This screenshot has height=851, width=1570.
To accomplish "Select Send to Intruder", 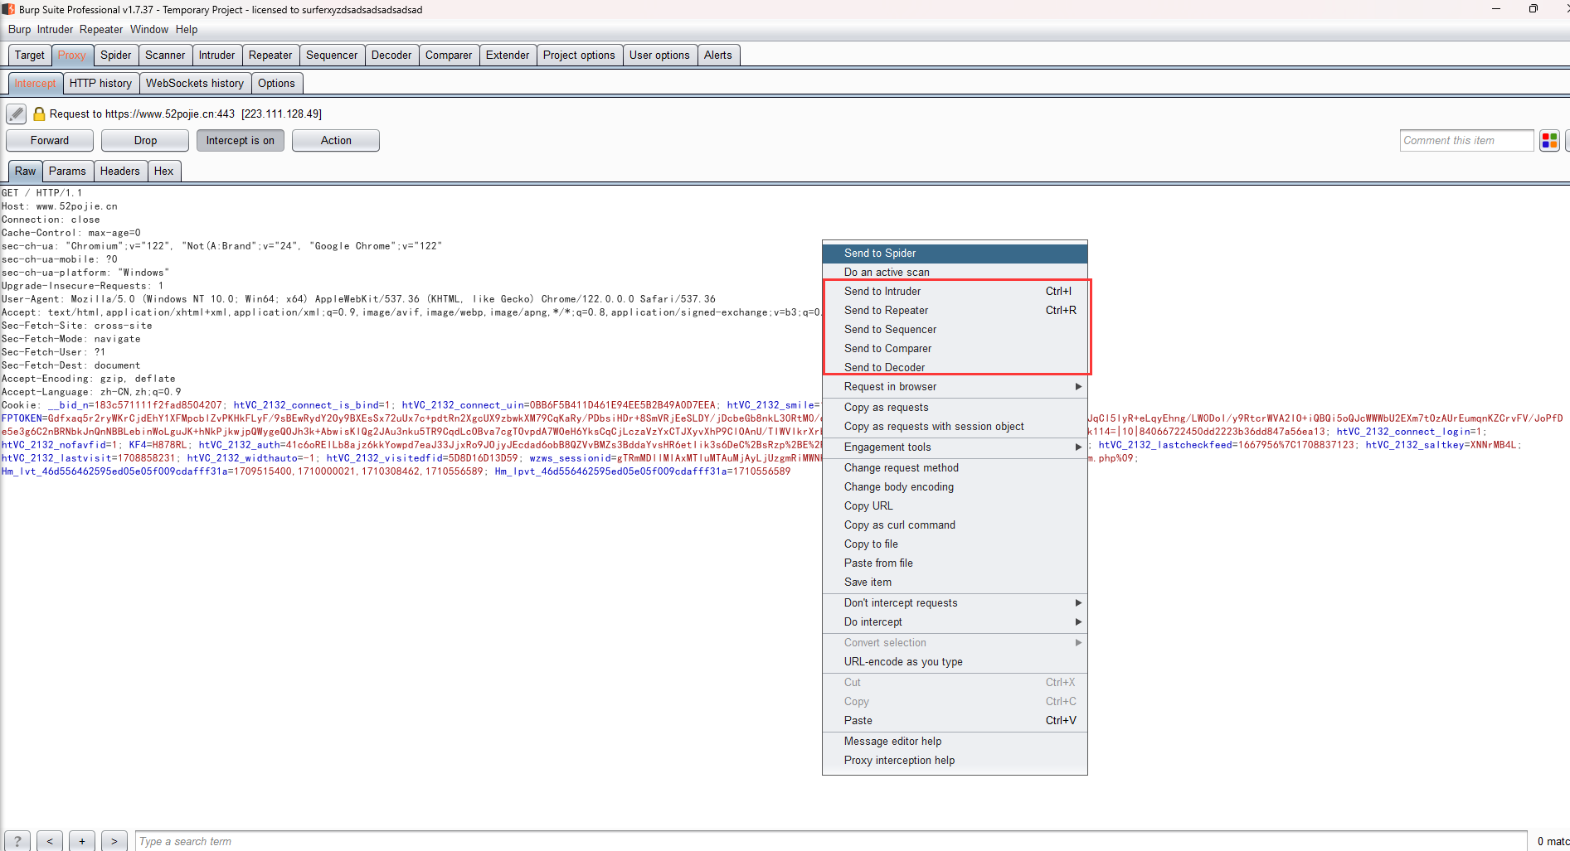I will (x=955, y=292).
